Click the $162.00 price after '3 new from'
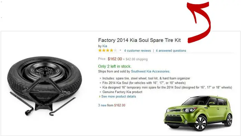The width and height of the screenshot is (241, 136). point(120,105)
